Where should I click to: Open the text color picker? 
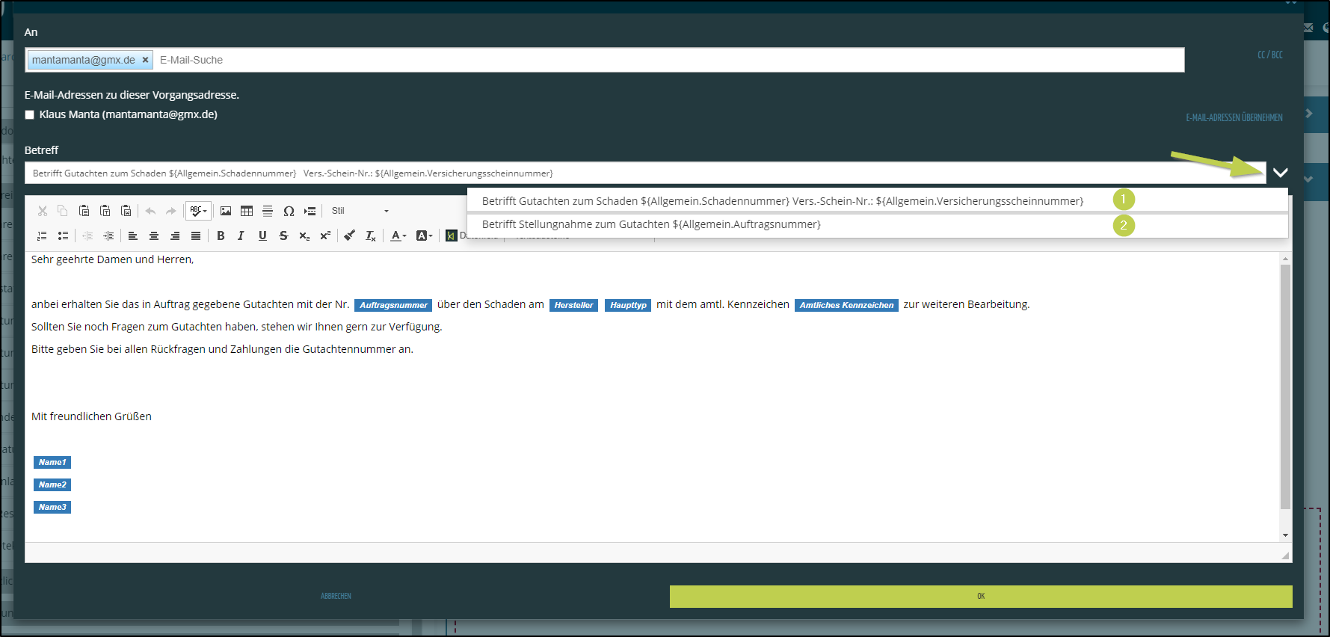398,236
